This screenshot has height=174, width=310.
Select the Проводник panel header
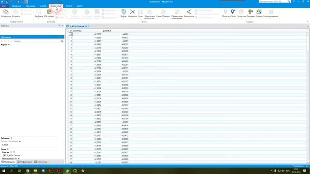click(x=32, y=37)
